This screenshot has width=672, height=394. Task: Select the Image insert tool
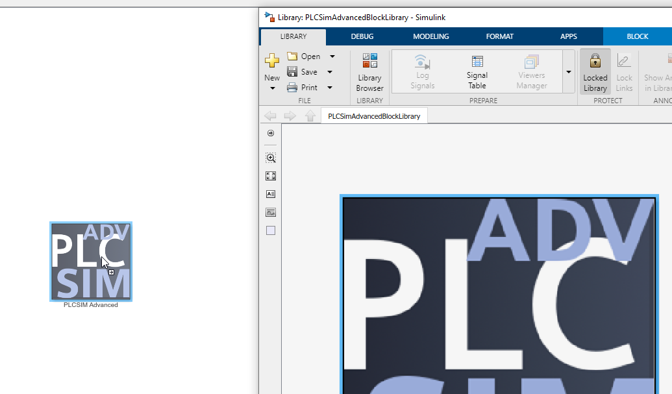coord(271,212)
